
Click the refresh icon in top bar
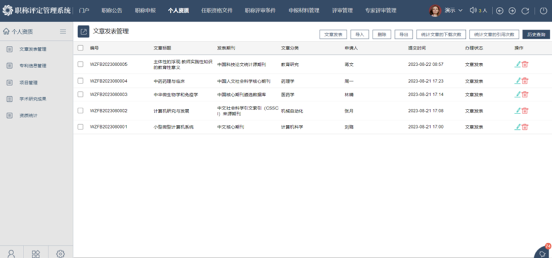click(525, 11)
